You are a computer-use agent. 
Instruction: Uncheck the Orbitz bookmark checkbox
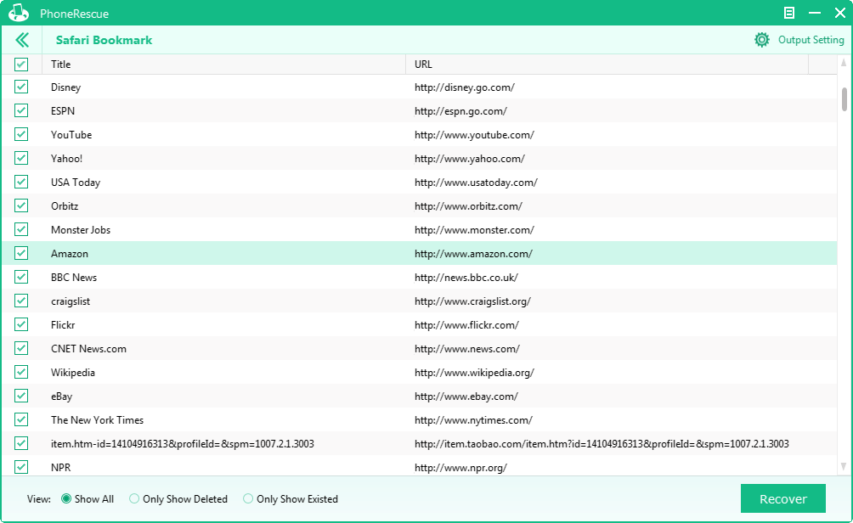coord(21,206)
